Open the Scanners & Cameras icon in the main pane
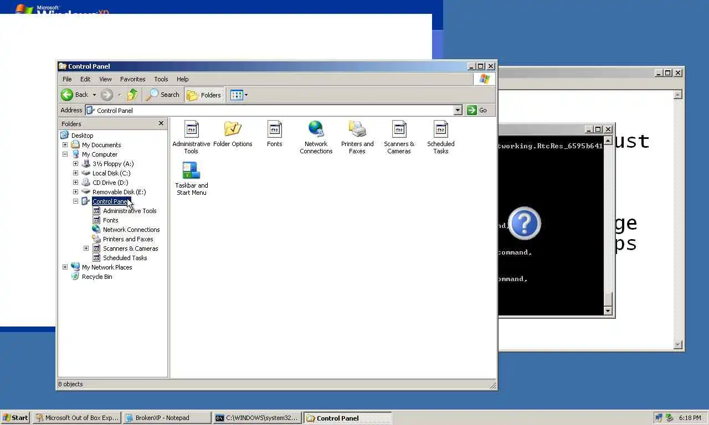709x425 pixels. click(x=399, y=137)
